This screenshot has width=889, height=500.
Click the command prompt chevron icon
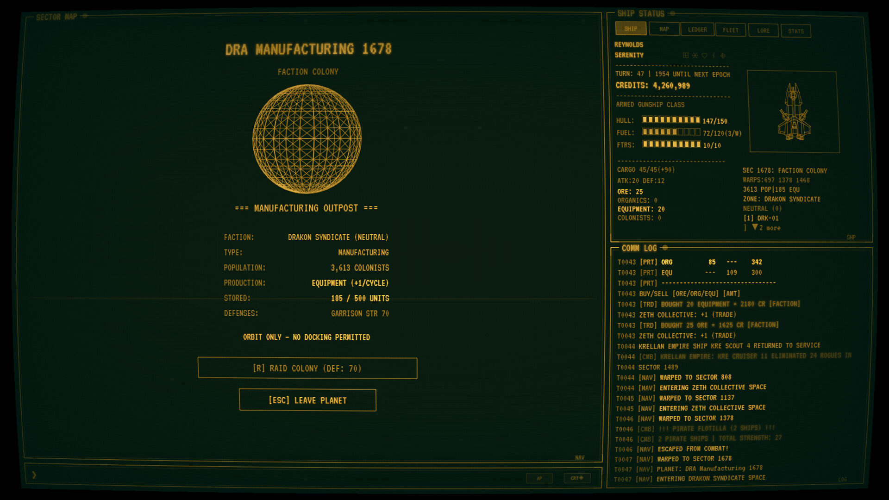(34, 475)
